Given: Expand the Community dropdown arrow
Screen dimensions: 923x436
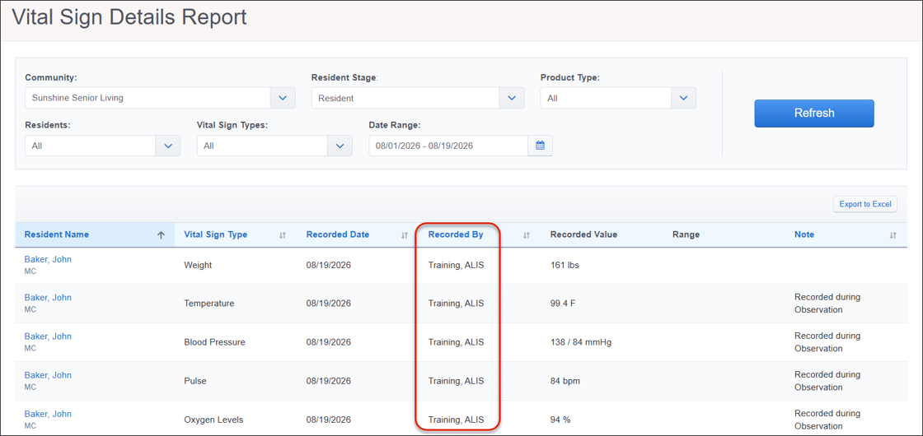Looking at the screenshot, I should pos(283,98).
